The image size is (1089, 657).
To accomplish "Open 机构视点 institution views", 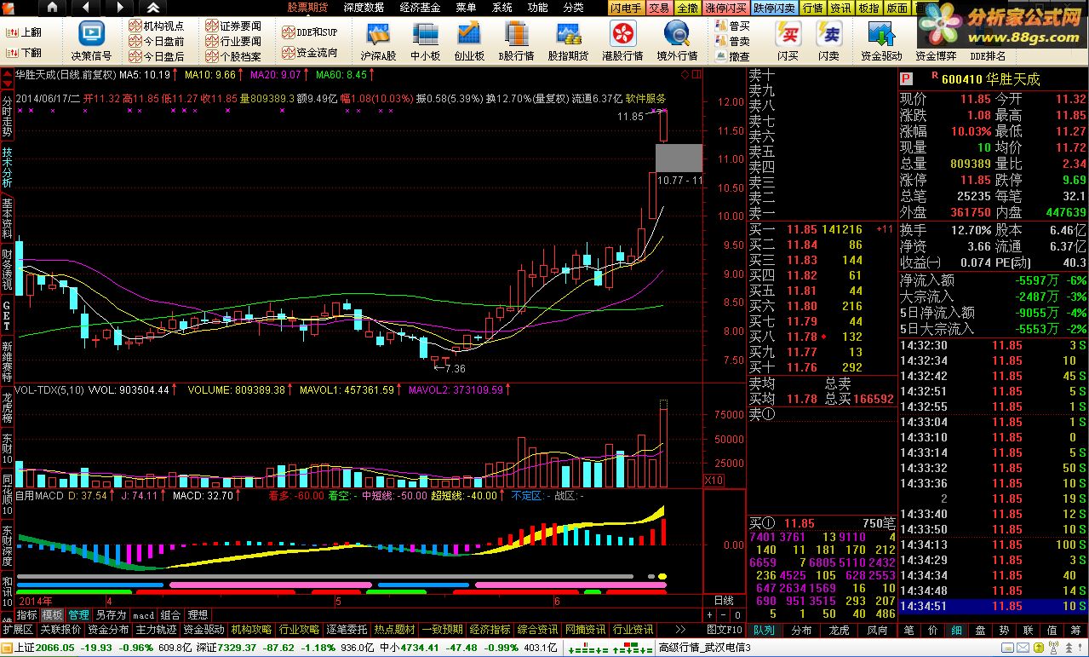I will [x=157, y=26].
